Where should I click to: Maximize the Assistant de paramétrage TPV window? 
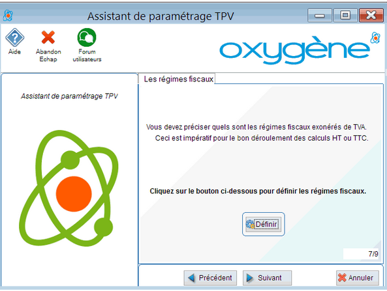(345, 16)
